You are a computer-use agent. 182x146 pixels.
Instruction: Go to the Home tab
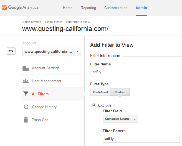tap(67, 8)
